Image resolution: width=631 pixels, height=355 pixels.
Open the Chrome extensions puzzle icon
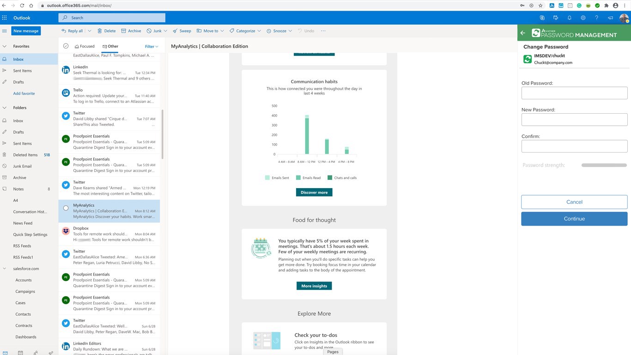(x=606, y=6)
